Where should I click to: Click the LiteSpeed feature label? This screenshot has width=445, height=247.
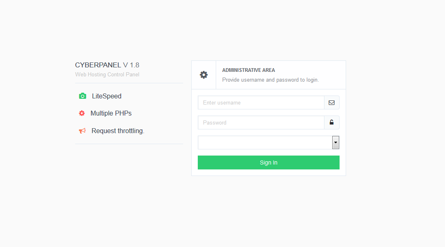[x=106, y=96]
